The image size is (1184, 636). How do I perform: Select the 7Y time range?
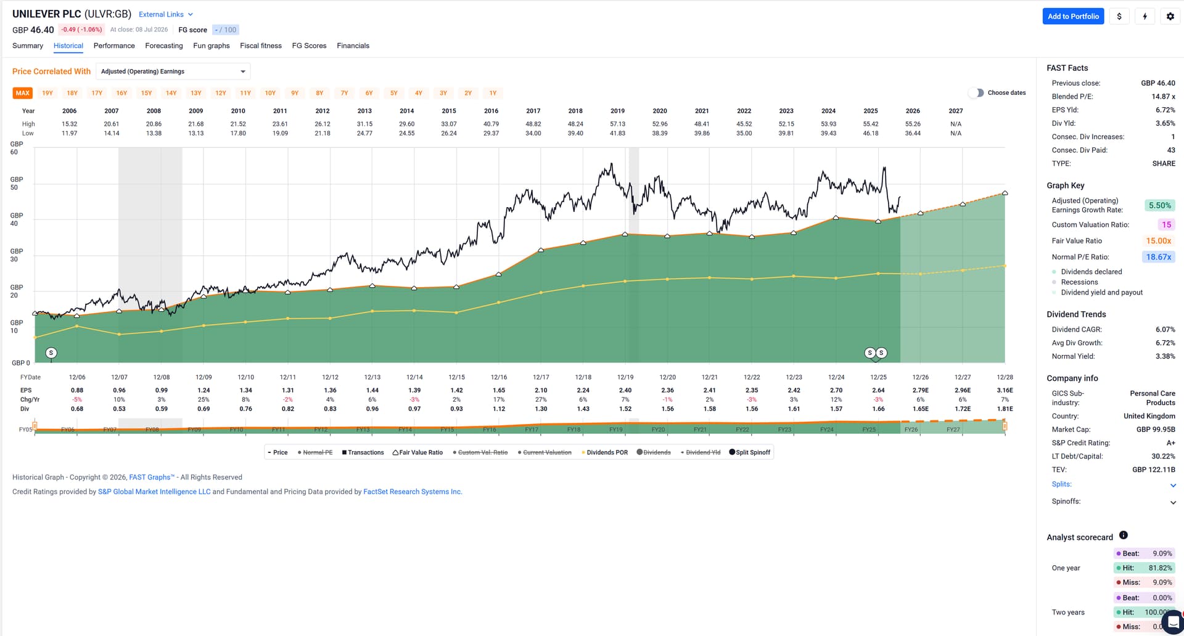pos(345,93)
